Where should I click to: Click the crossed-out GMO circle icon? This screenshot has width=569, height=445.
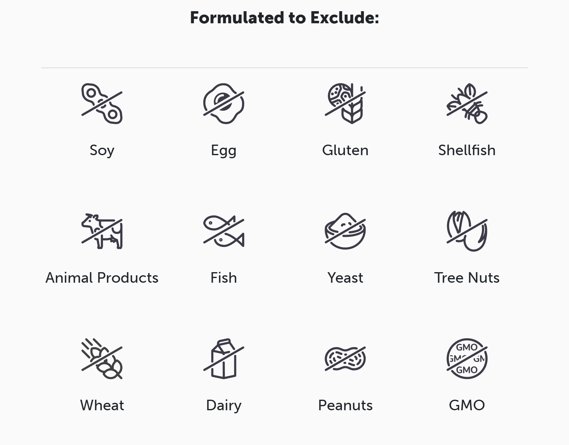click(x=467, y=359)
